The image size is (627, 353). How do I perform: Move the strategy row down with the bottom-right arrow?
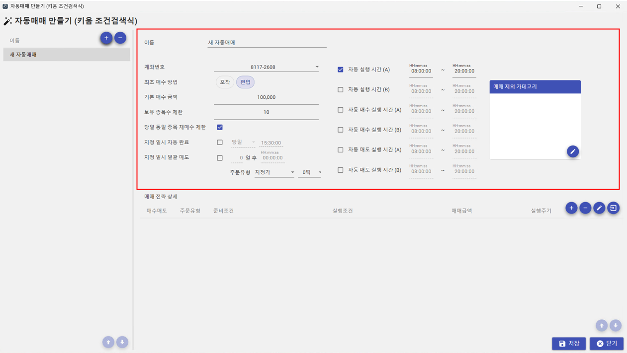(616, 326)
